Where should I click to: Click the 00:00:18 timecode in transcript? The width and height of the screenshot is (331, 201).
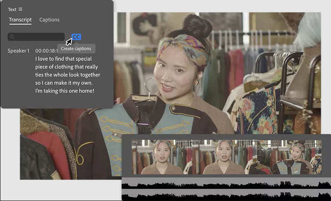pos(46,51)
